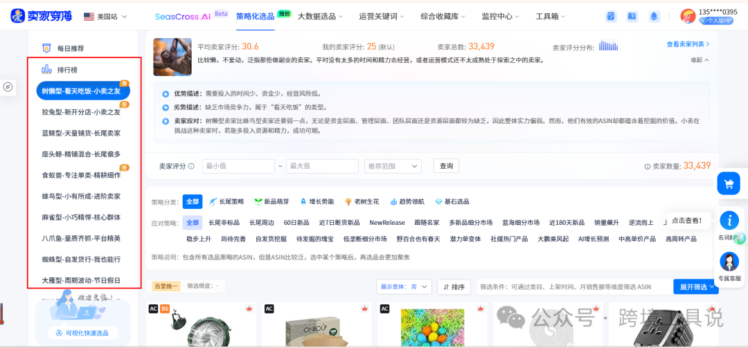Open the 专属客服 support avatar
This screenshot has height=348, width=748.
tap(729, 262)
